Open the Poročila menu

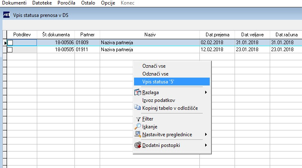click(x=66, y=3)
